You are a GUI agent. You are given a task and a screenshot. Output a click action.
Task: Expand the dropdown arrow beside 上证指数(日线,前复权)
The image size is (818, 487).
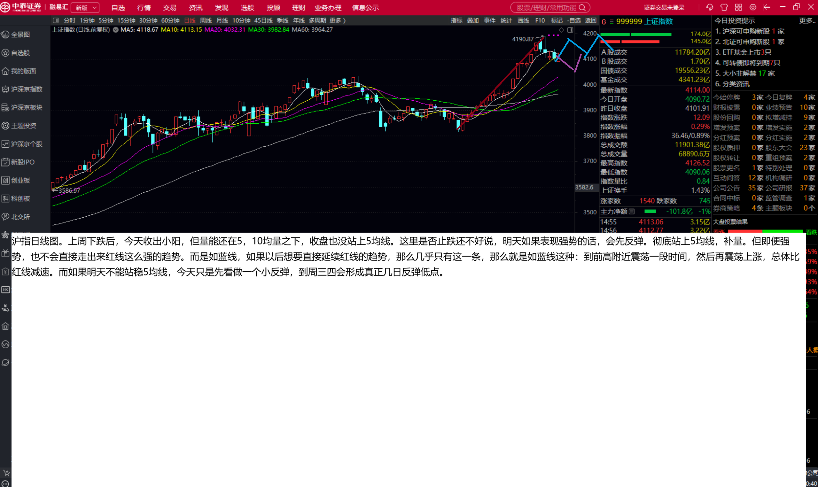click(115, 29)
